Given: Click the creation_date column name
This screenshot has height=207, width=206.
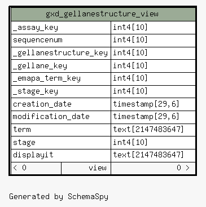Looking at the screenshot, I should pos(42,104).
